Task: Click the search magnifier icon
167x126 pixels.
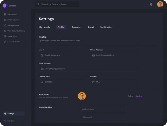Action: [x=38, y=4]
